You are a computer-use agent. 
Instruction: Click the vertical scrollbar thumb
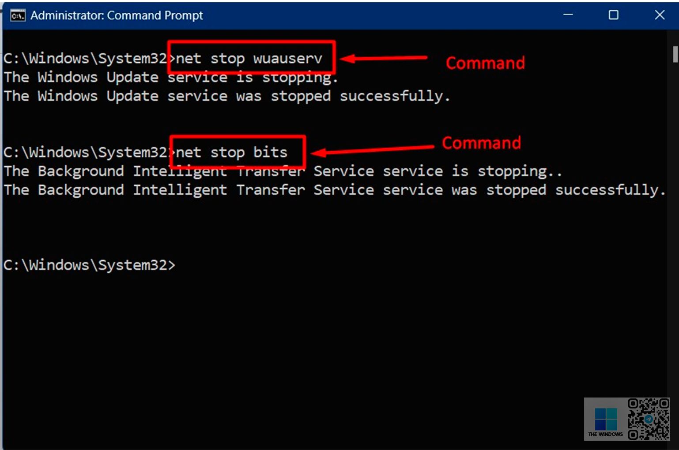(x=675, y=54)
